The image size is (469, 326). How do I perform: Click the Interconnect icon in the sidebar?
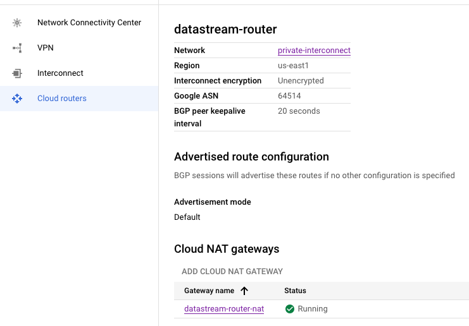click(17, 73)
